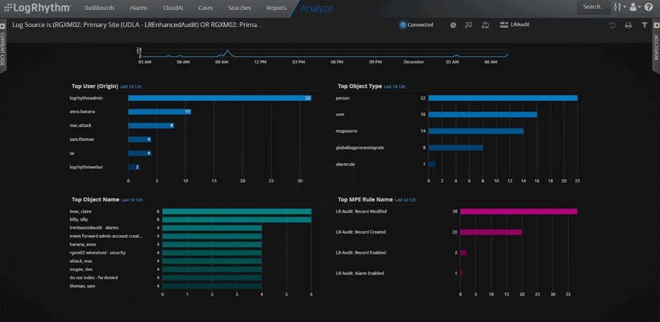Click the "Last 1d 12h" link beside Top User (Origin)
Screen dimensions: 660x322
[x=131, y=86]
